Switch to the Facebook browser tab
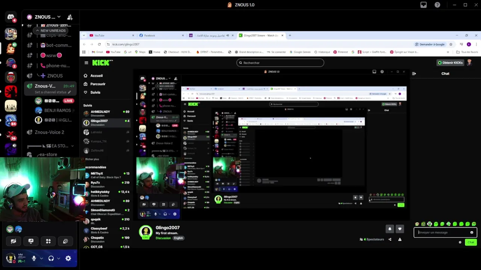Viewport: 481px width, 270px height. 162,35
